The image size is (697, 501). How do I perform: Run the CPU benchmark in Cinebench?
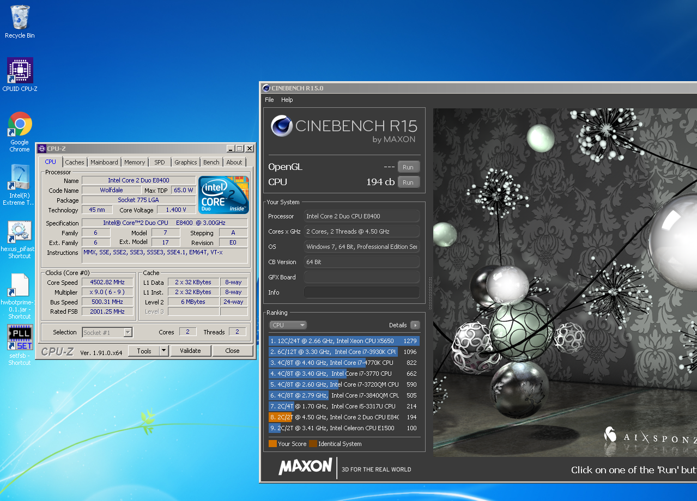[408, 182]
